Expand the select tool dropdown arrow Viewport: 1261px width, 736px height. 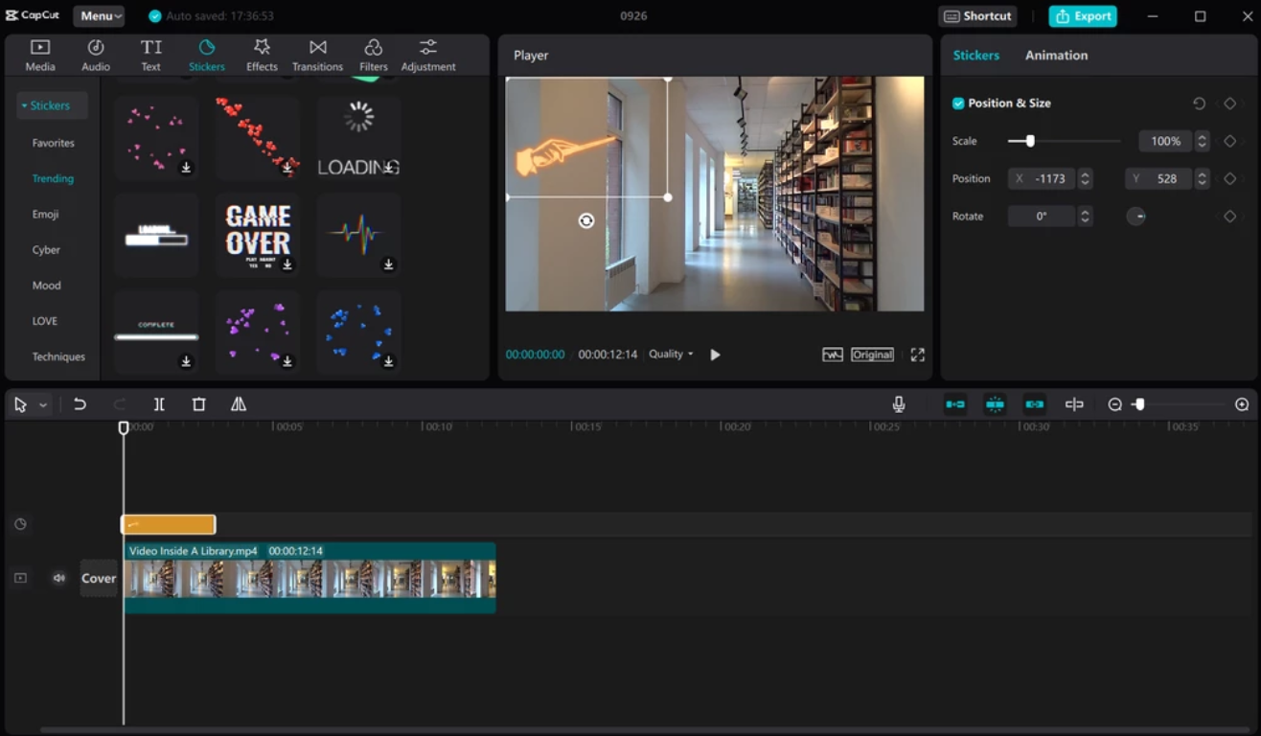pyautogui.click(x=40, y=403)
